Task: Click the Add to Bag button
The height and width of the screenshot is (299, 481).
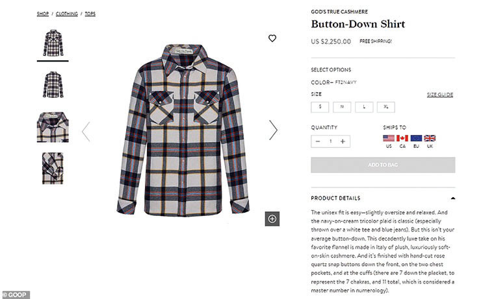Action: click(383, 165)
